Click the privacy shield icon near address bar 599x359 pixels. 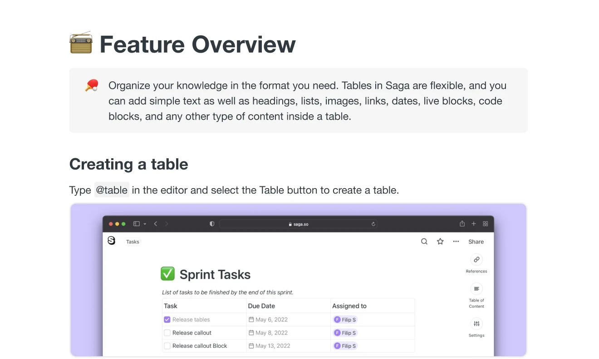click(212, 224)
